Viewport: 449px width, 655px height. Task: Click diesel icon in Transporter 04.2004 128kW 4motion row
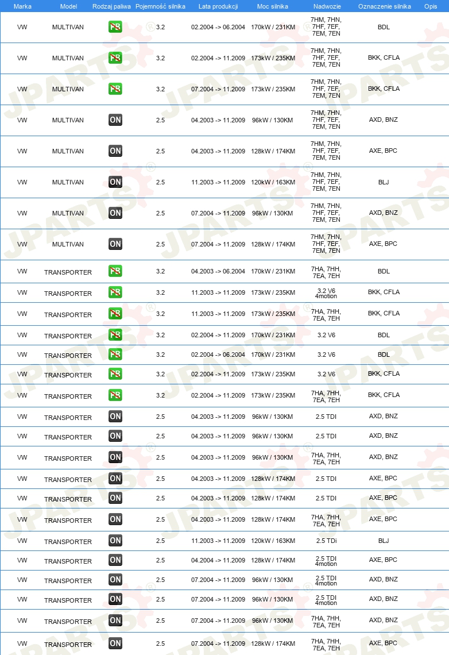tap(115, 560)
